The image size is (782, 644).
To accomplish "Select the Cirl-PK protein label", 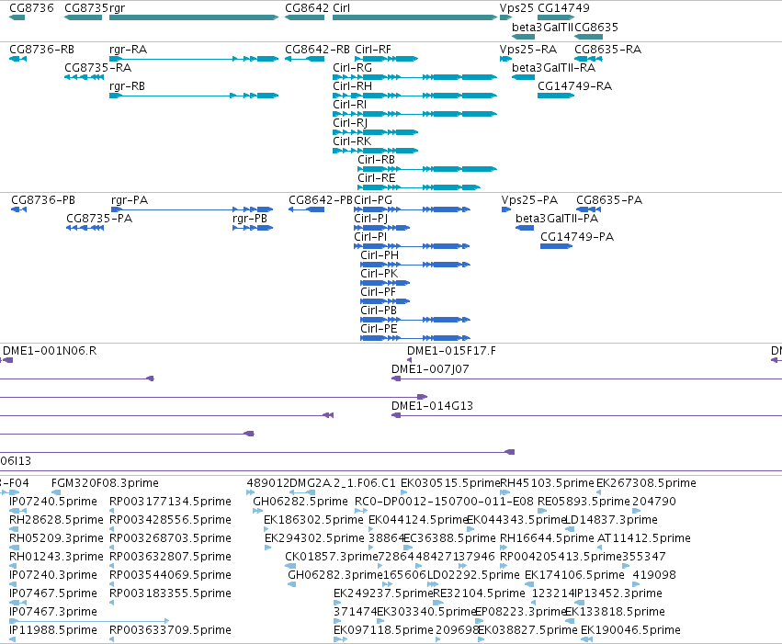I will 379,274.
